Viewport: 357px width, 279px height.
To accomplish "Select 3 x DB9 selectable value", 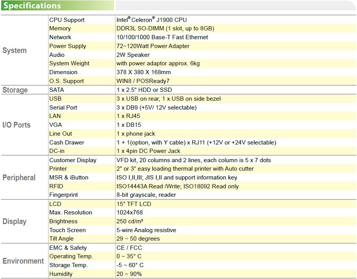I will pyautogui.click(x=156, y=108).
